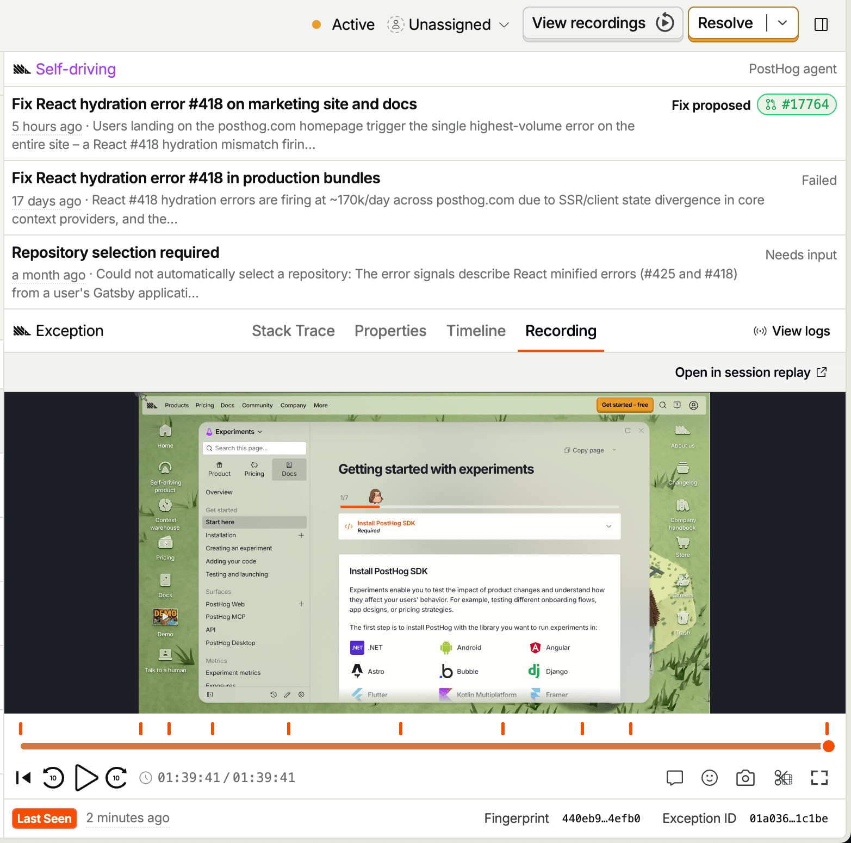Click the .NET SDK icon
Image resolution: width=851 pixels, height=843 pixels.
(357, 648)
